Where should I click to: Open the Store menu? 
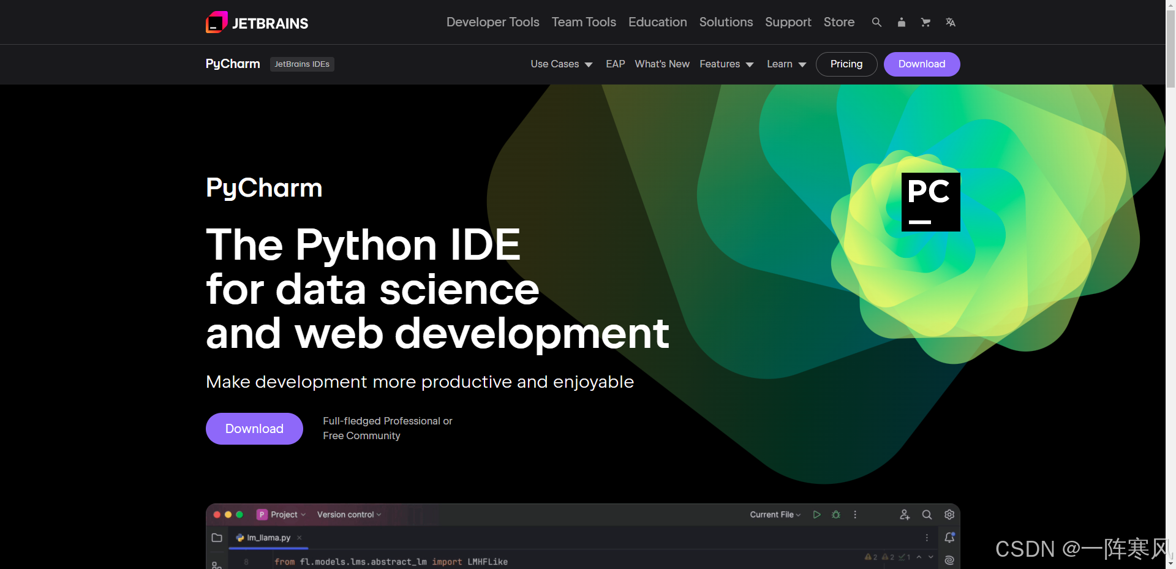[x=839, y=22]
